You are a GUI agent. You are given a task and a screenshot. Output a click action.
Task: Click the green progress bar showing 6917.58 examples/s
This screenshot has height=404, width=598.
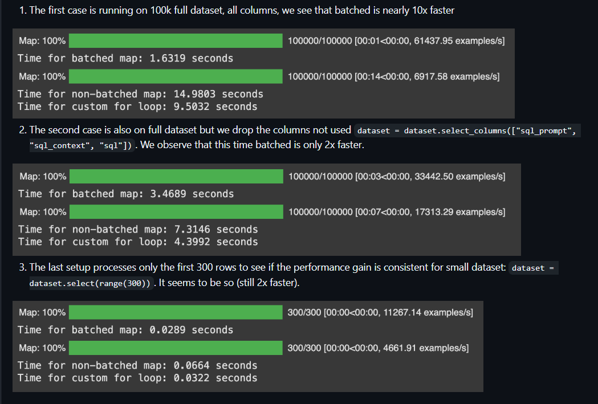coord(176,76)
